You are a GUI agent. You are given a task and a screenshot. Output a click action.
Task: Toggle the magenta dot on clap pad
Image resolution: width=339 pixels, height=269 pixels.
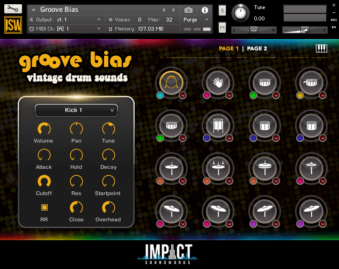coord(207,95)
